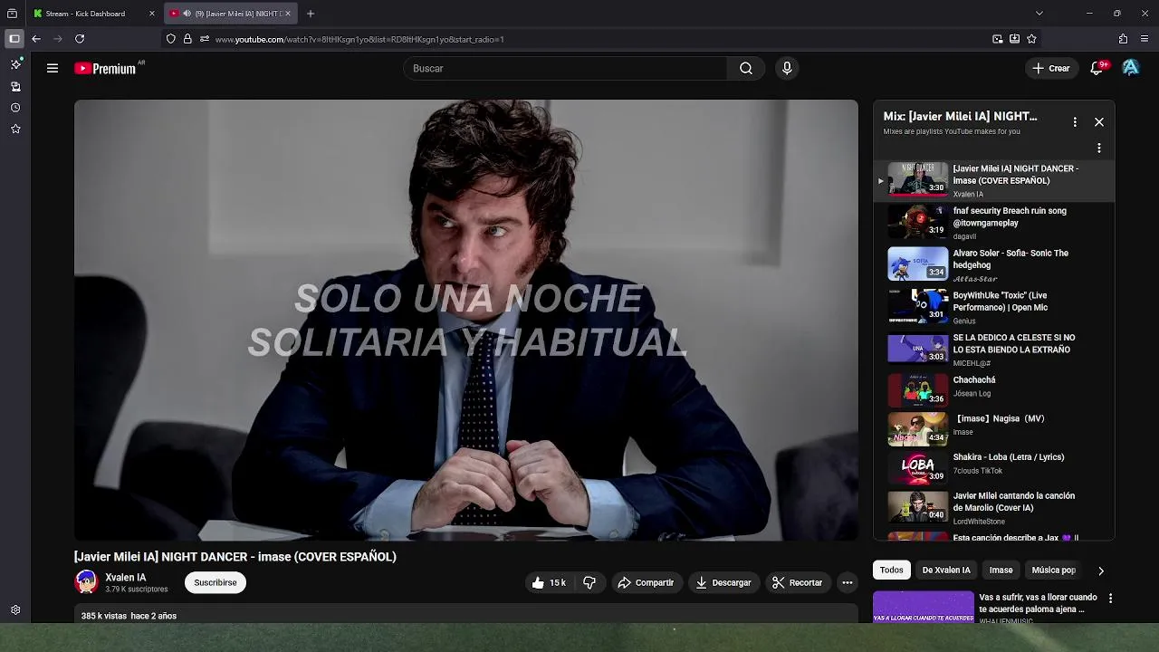The height and width of the screenshot is (652, 1159).
Task: Select the Todos filter chip
Action: click(x=892, y=570)
